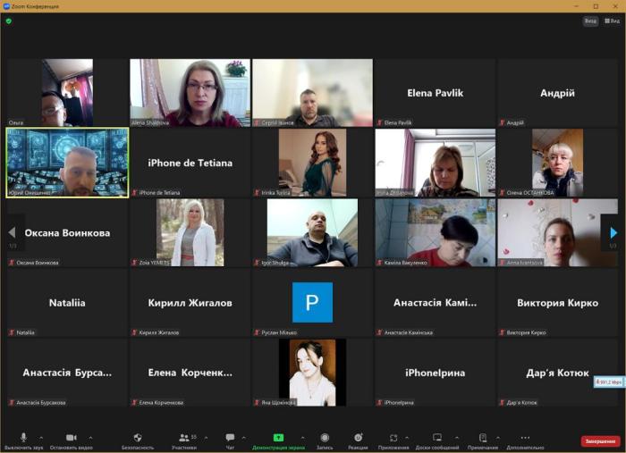Click the green Share Screen (Демонстрация экрана) icon
Image resolution: width=626 pixels, height=453 pixels.
tap(278, 437)
